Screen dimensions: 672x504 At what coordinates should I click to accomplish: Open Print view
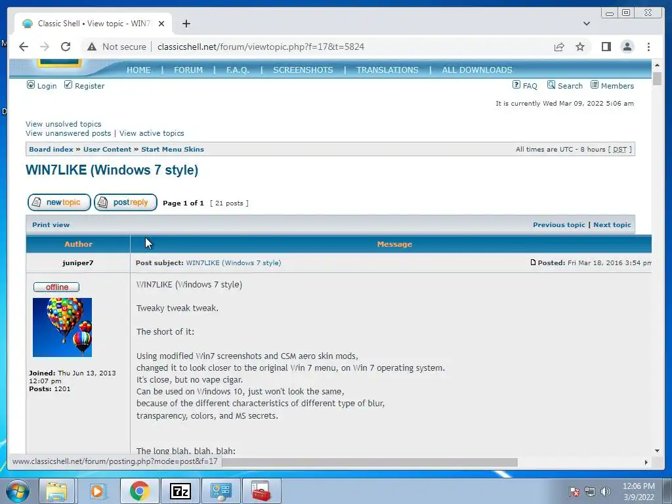pyautogui.click(x=51, y=224)
